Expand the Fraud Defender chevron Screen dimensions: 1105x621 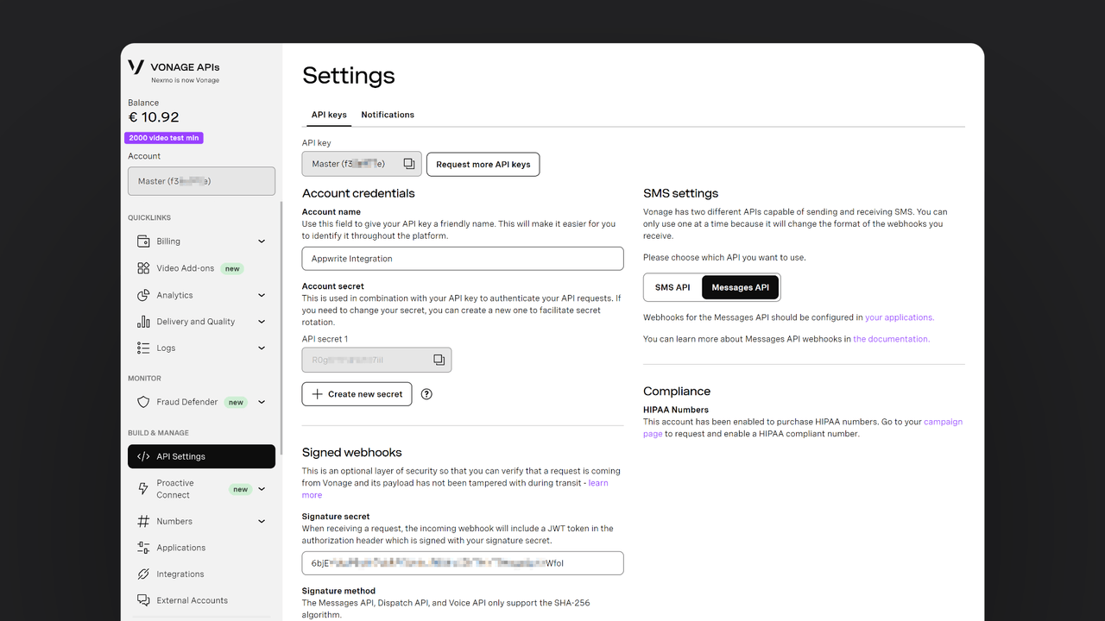point(262,402)
